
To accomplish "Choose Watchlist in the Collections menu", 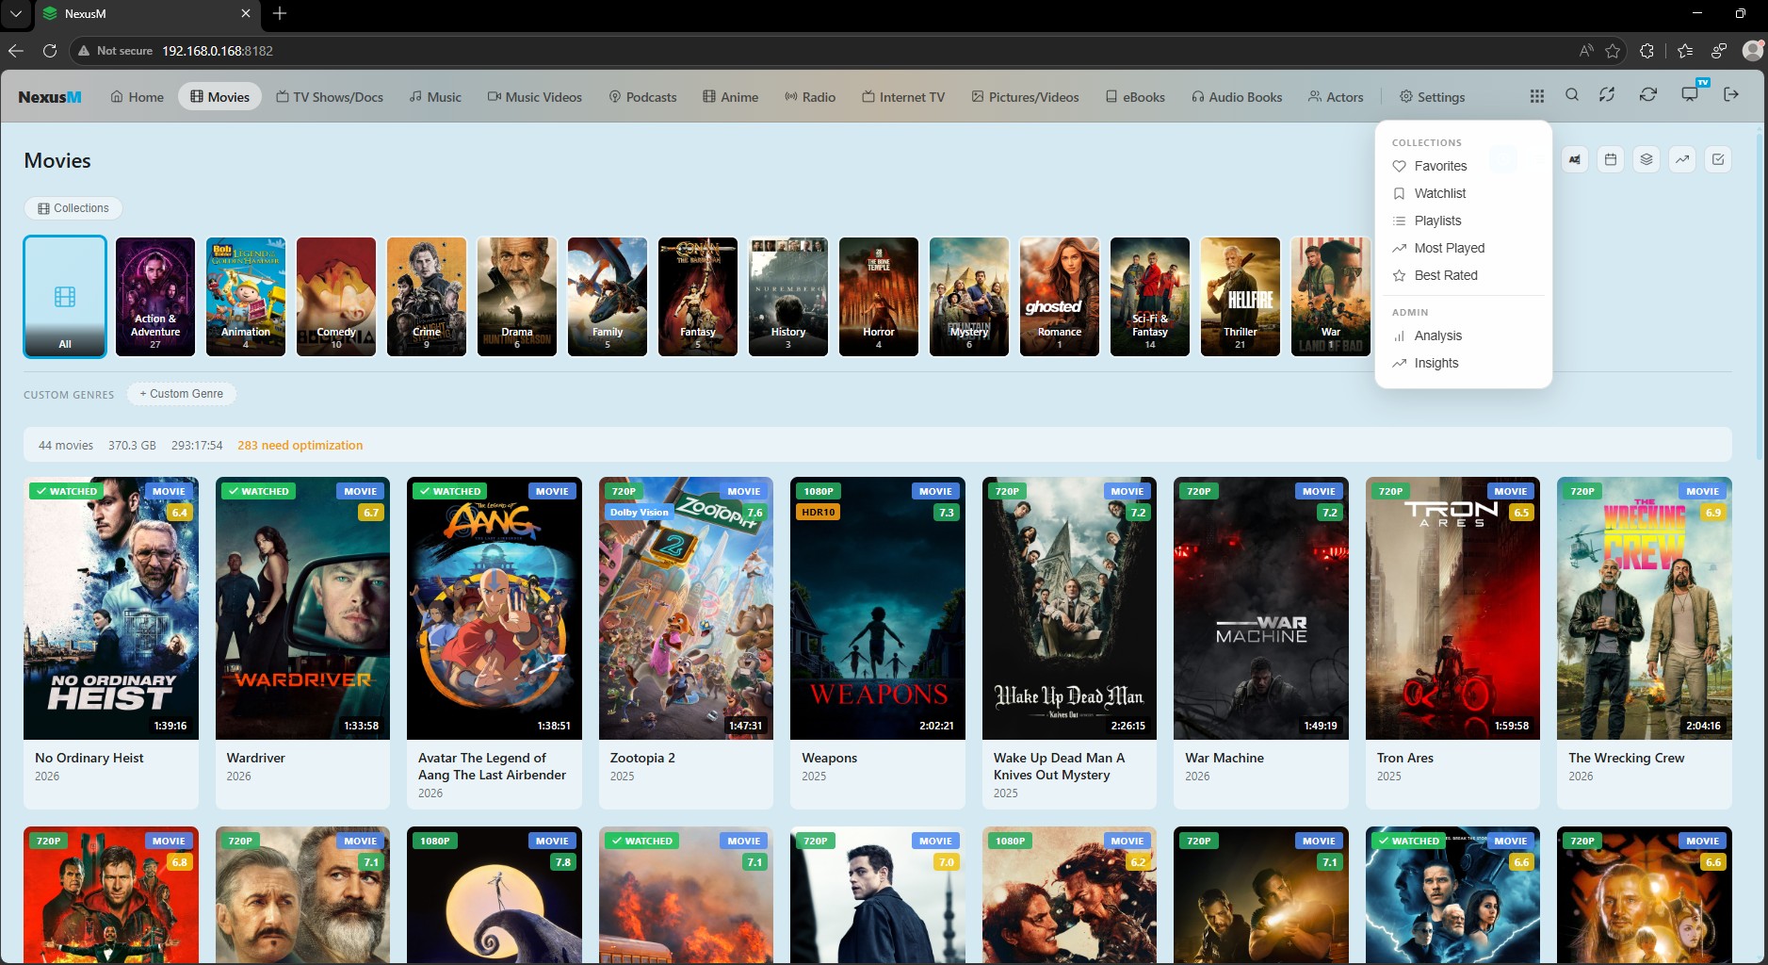I will 1464,193.
